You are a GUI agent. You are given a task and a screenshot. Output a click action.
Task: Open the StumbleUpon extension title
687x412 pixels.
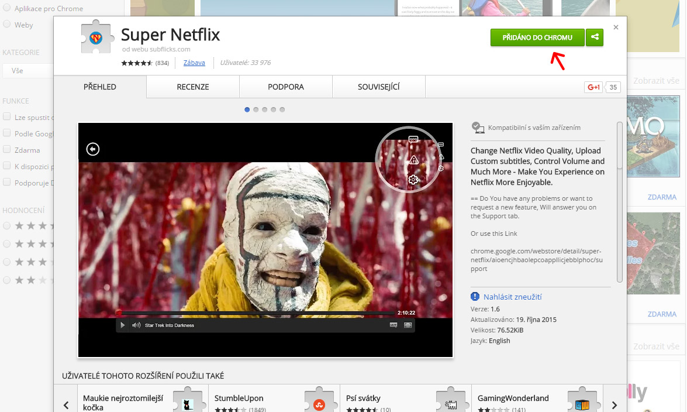click(x=239, y=398)
